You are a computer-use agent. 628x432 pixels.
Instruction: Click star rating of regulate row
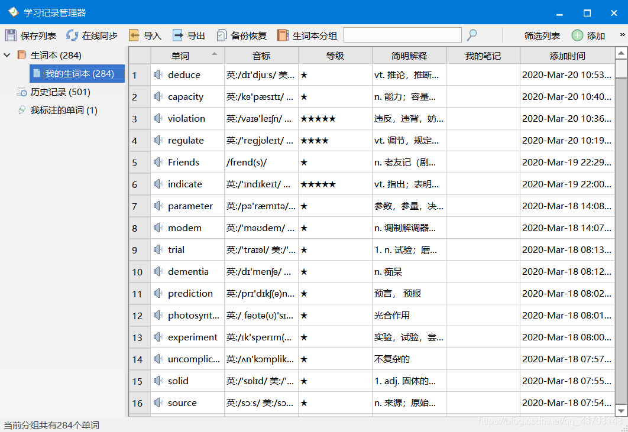click(315, 141)
